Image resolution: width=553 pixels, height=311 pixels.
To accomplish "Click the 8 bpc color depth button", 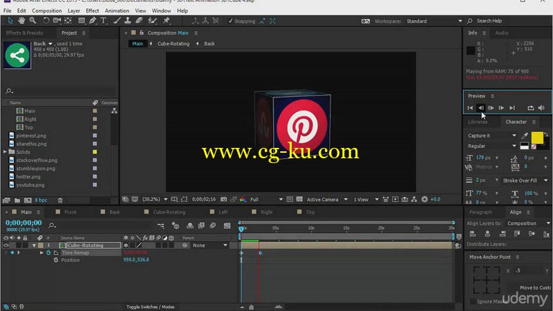I will (x=41, y=200).
